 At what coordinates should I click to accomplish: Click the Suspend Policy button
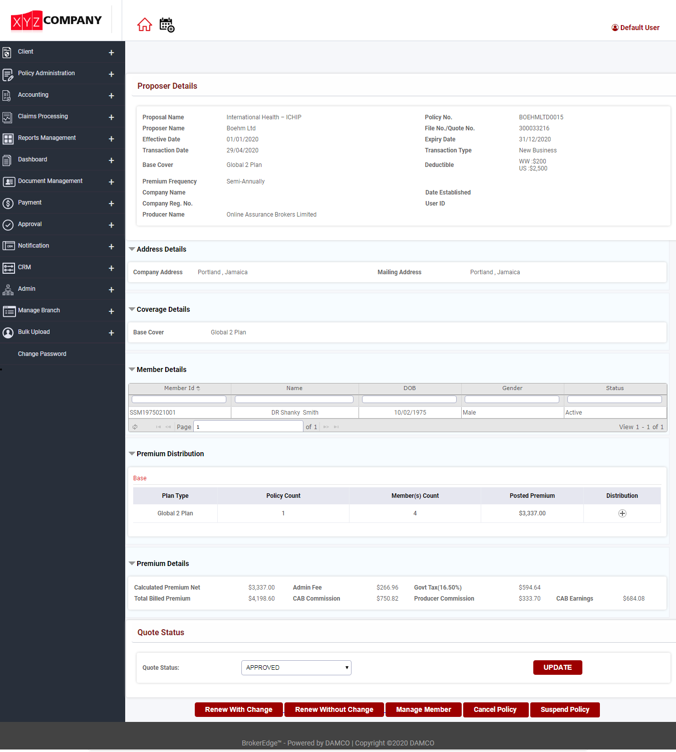point(565,710)
